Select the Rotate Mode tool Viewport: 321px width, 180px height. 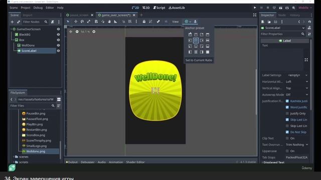(x=82, y=21)
